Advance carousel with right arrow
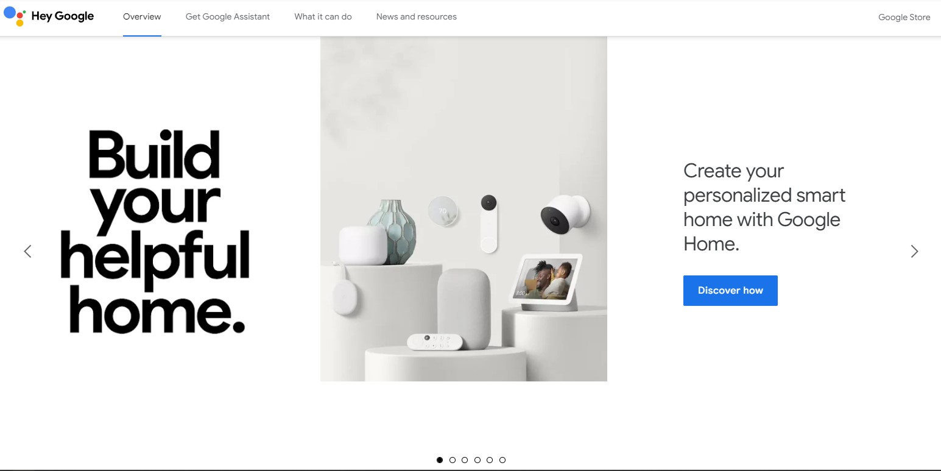Screen dimensions: 941x471 (914, 251)
